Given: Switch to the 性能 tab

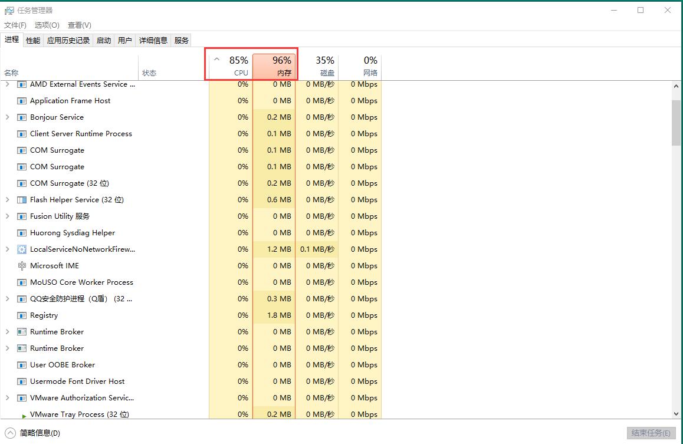Looking at the screenshot, I should [33, 41].
